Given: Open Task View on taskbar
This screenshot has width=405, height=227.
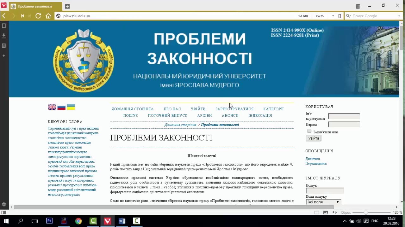Looking at the screenshot, I should click(35, 221).
